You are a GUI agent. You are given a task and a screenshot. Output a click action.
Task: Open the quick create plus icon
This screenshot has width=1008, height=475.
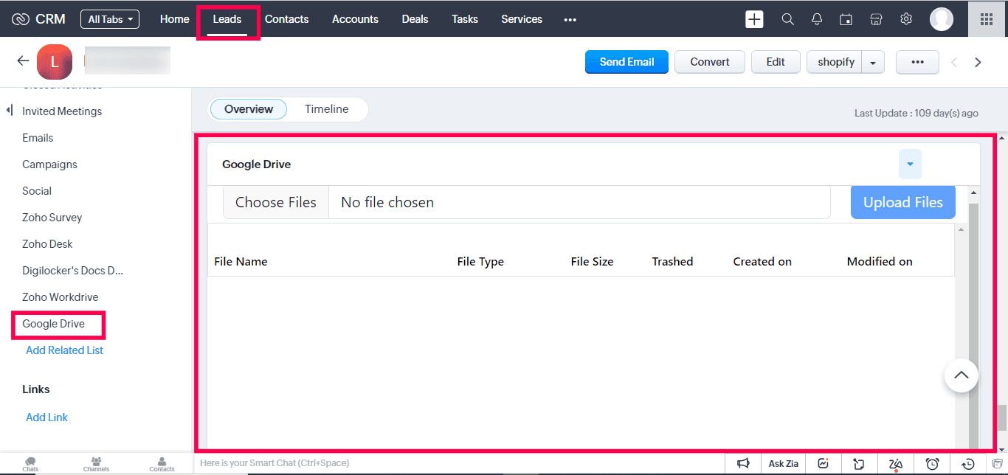point(754,19)
